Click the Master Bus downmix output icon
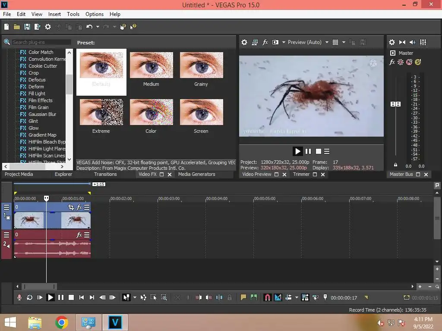 [x=402, y=42]
